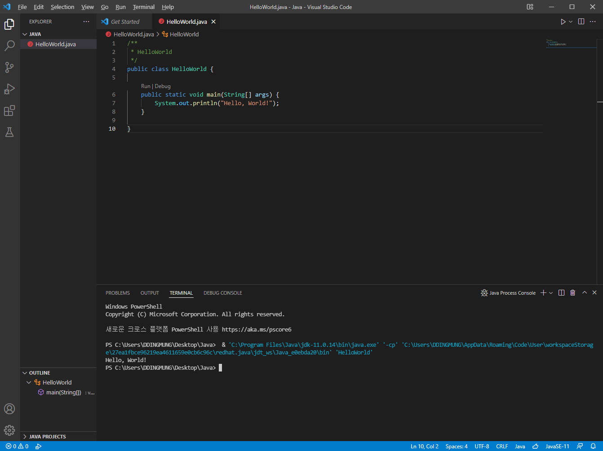Open the Search view

(x=9, y=45)
